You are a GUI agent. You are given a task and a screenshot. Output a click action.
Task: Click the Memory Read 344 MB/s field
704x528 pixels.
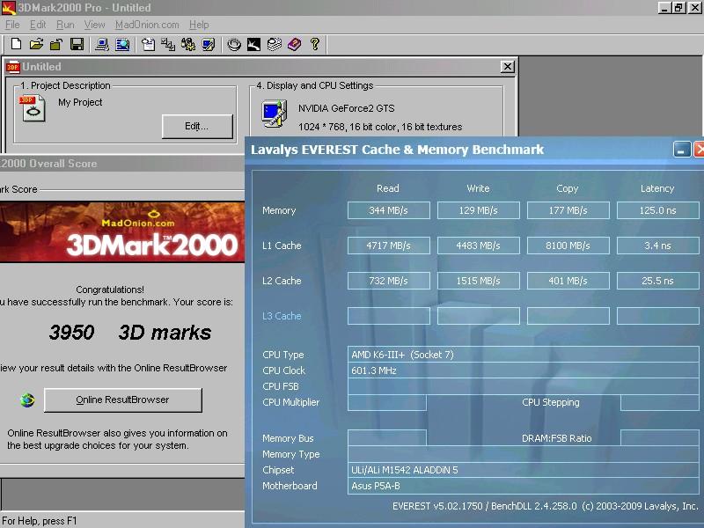click(388, 210)
